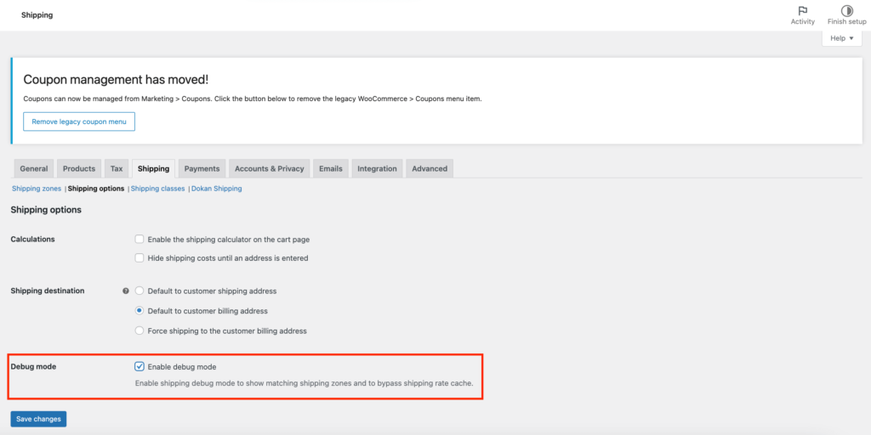The width and height of the screenshot is (871, 435).
Task: Click the debug mode description text
Action: coord(305,383)
